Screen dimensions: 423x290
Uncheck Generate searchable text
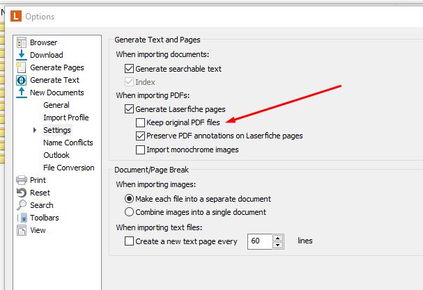(x=129, y=69)
